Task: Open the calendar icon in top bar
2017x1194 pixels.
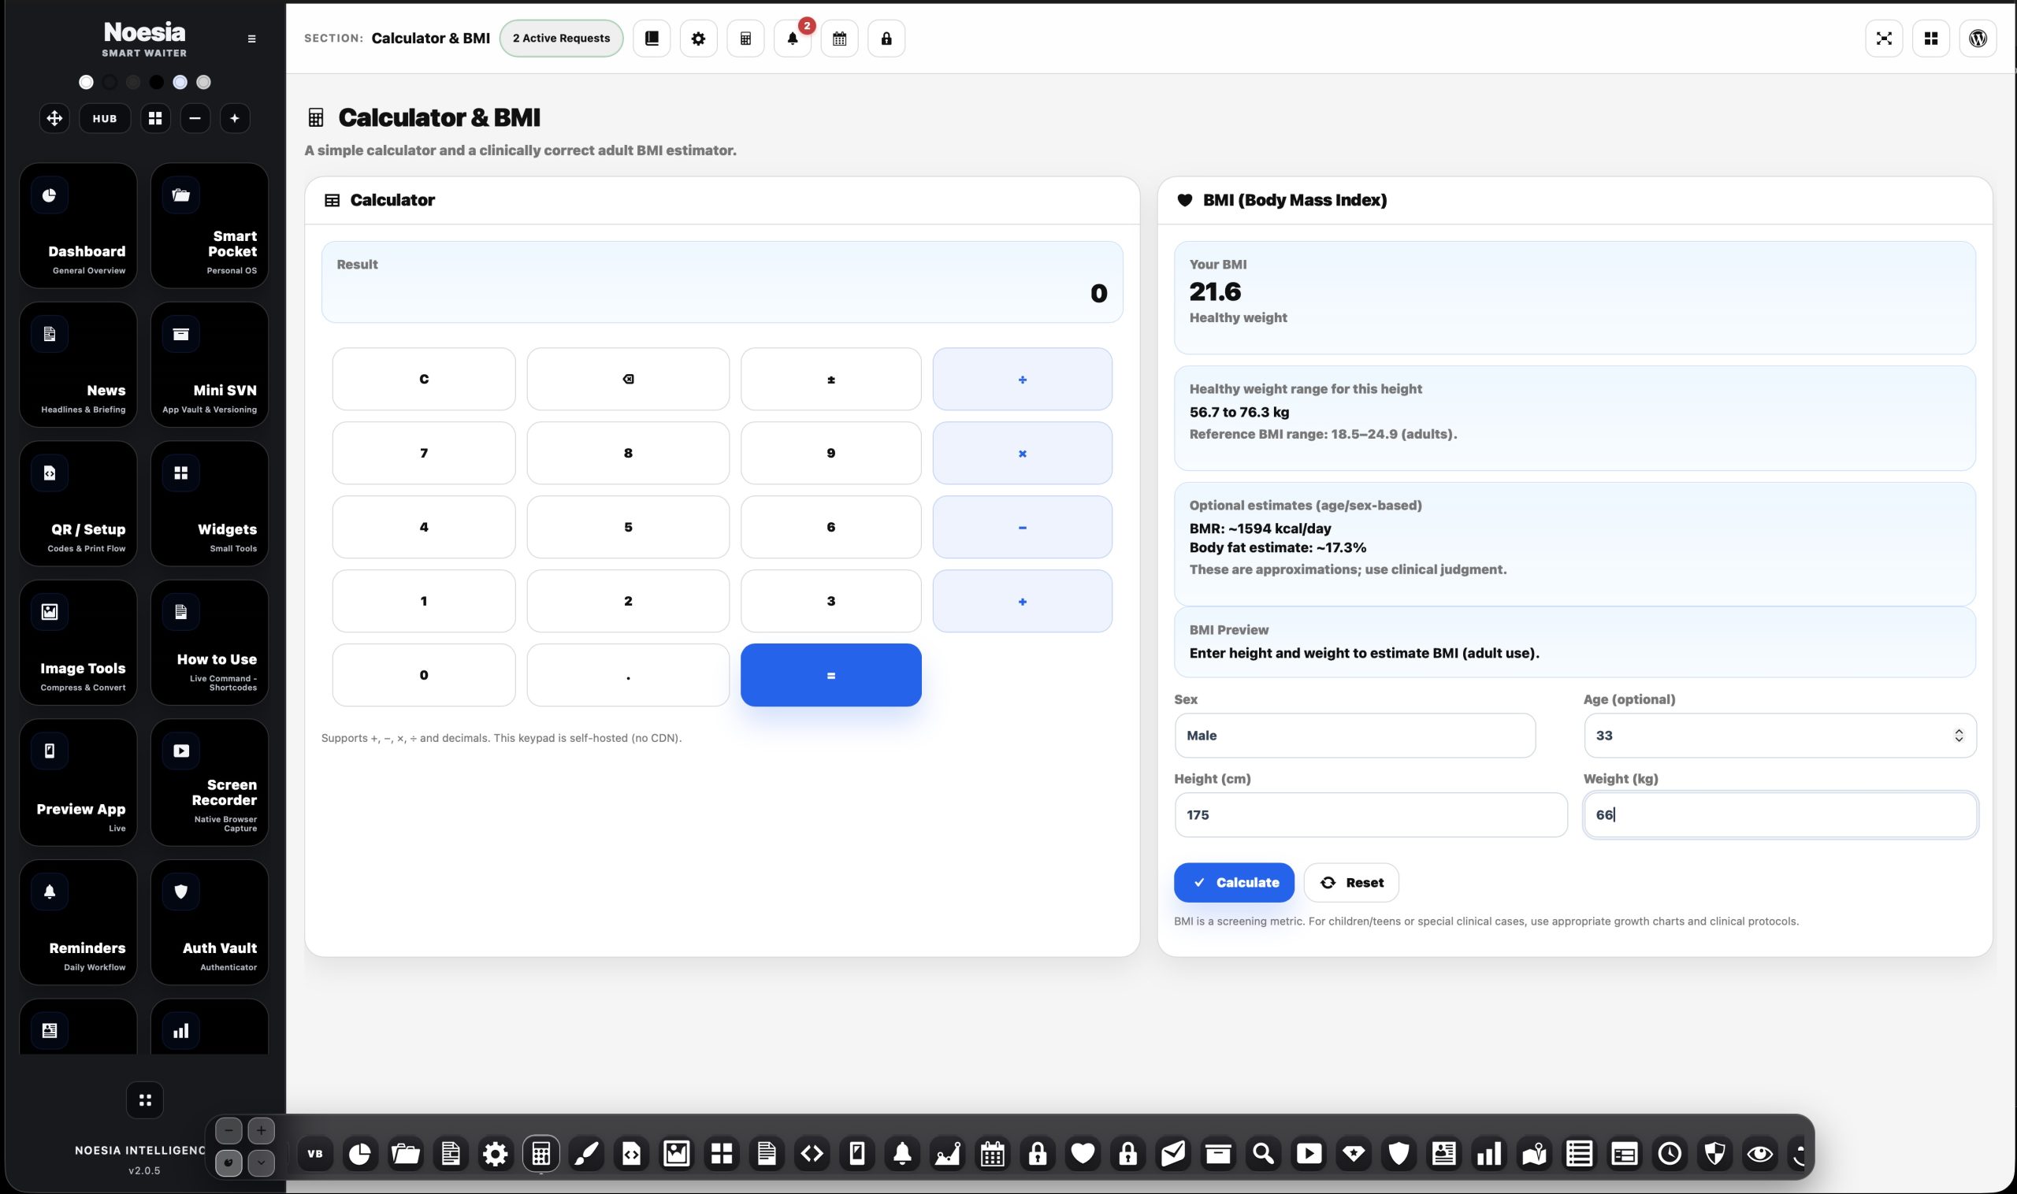Action: (x=839, y=38)
